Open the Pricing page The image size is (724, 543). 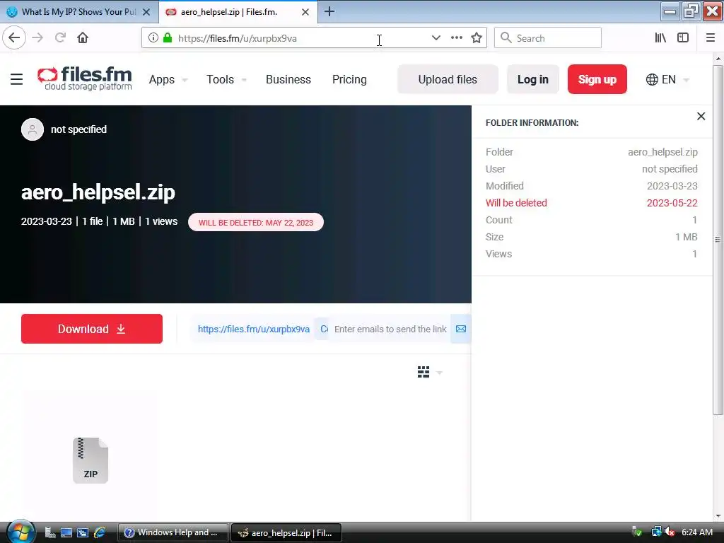pyautogui.click(x=349, y=79)
